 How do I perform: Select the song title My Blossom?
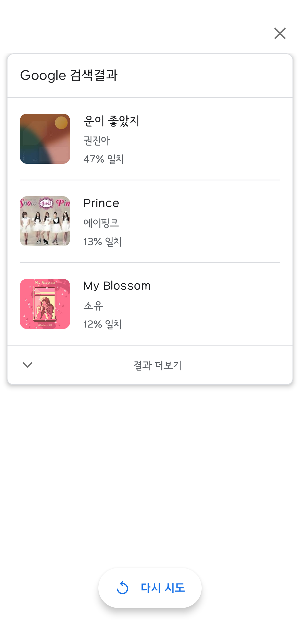tap(117, 286)
